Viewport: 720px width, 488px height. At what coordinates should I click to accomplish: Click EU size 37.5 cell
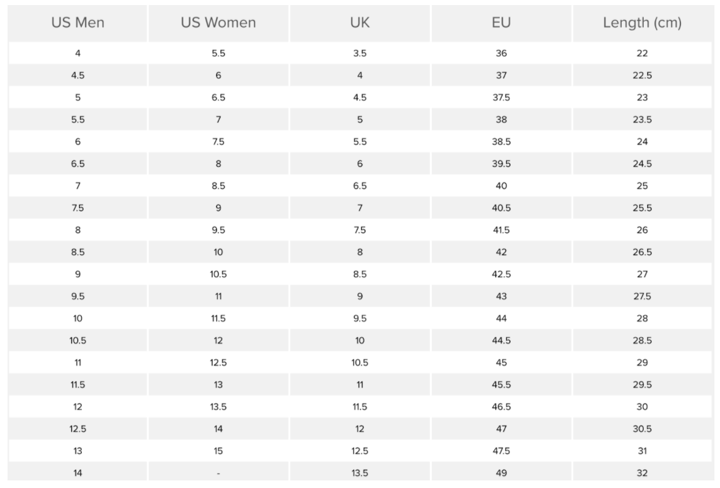(501, 97)
